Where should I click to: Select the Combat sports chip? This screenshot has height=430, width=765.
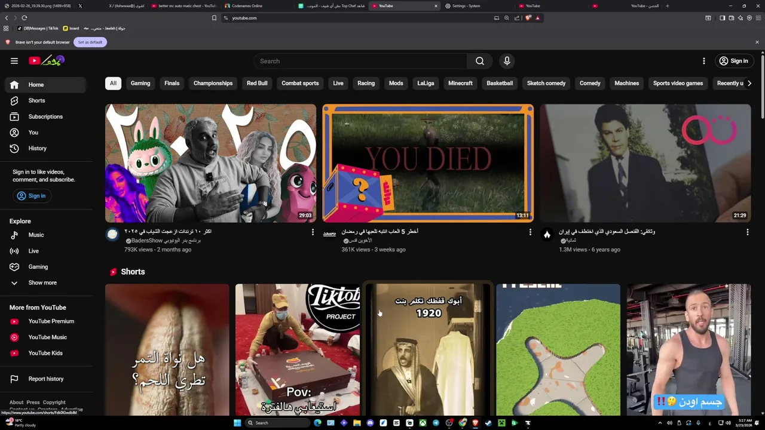tap(300, 83)
